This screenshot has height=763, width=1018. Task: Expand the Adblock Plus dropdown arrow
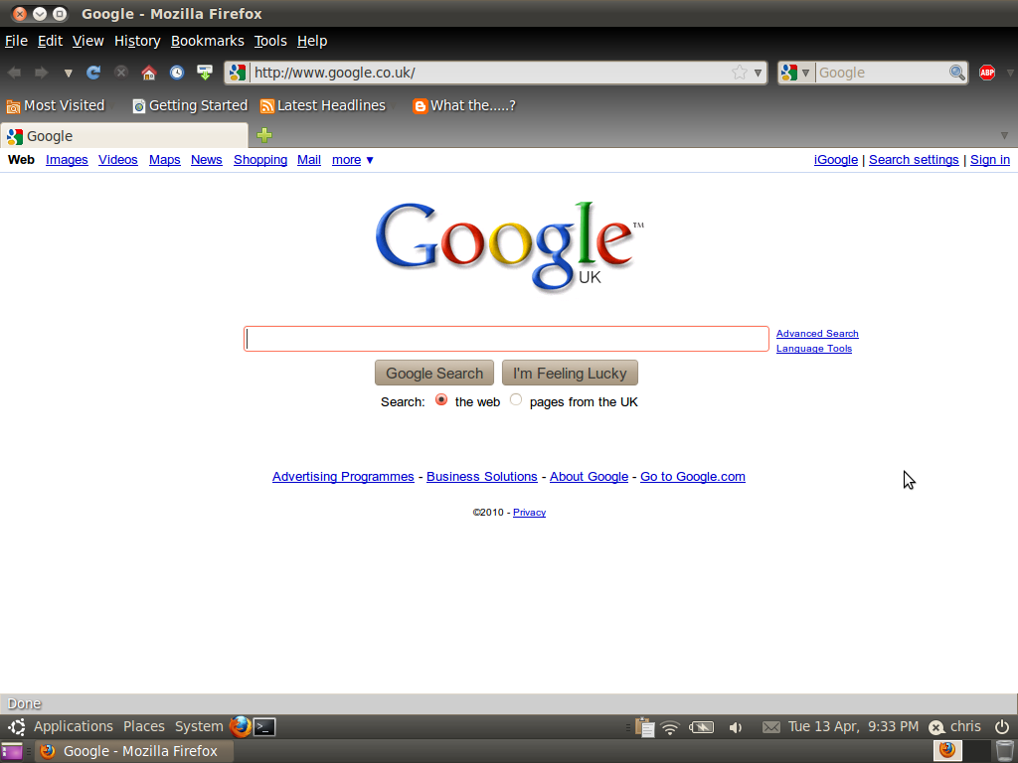[x=1010, y=73]
